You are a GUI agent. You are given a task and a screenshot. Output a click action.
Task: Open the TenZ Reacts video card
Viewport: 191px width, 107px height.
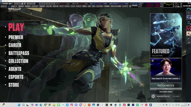(166, 70)
